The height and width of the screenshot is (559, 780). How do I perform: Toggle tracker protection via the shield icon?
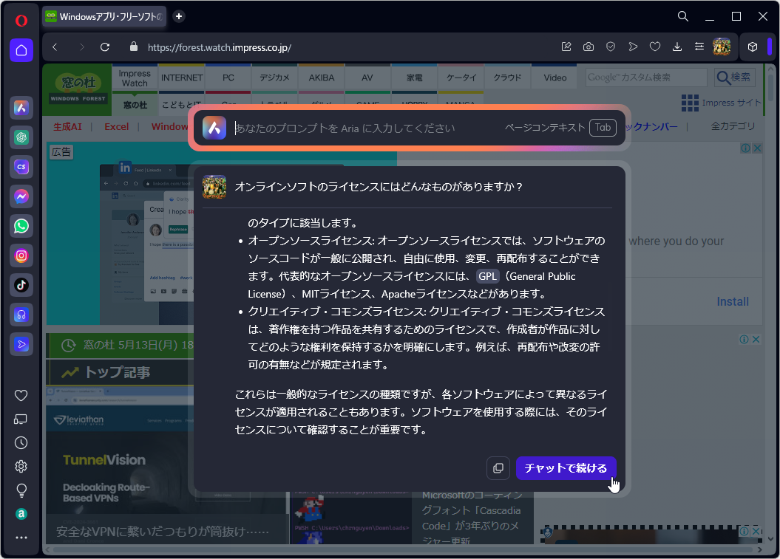[611, 47]
